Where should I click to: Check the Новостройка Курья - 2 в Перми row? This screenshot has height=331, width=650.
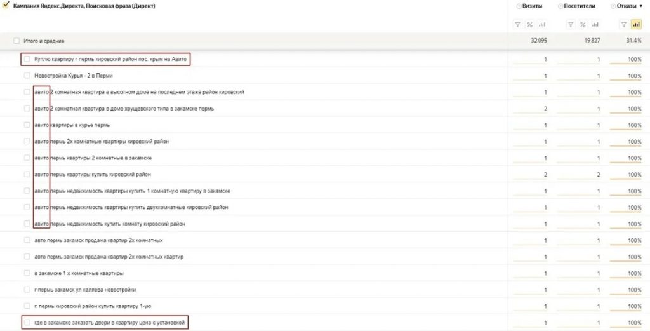(27, 76)
